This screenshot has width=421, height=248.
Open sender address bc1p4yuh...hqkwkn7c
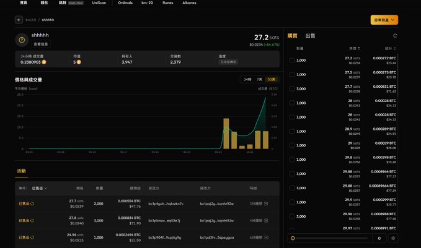(x=166, y=203)
